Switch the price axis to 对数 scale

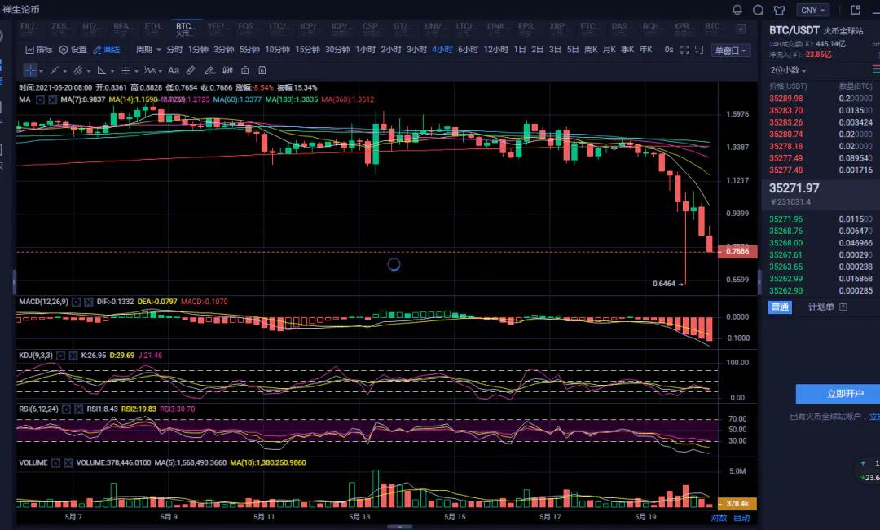pos(719,518)
